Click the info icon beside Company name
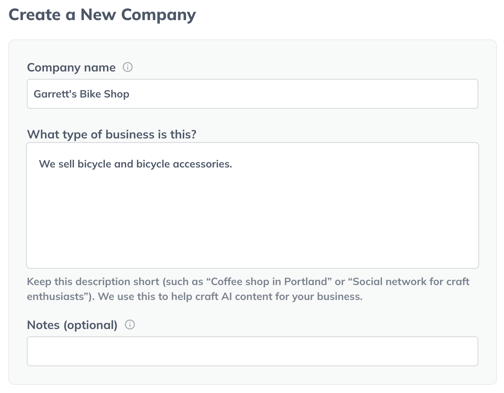The height and width of the screenshot is (393, 504). click(x=127, y=67)
